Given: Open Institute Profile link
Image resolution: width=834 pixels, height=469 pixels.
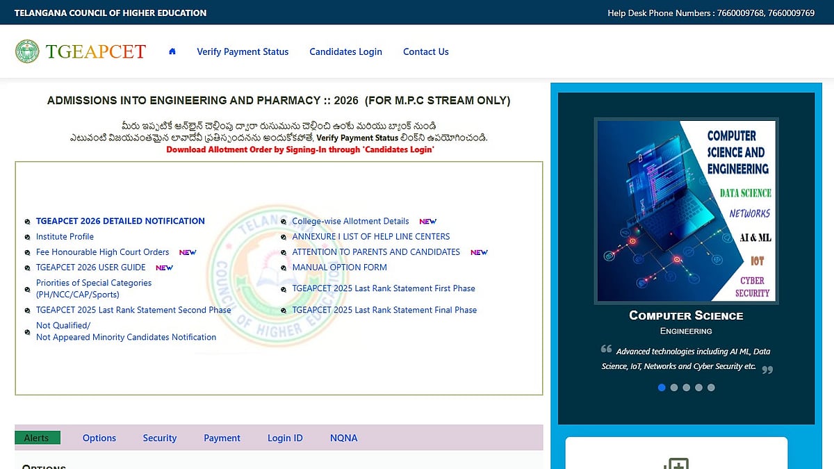Looking at the screenshot, I should 65,236.
